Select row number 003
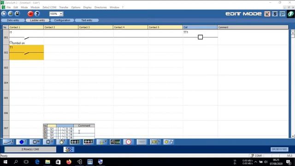Viewport: 295px width, 166px height. [x=6, y=68]
